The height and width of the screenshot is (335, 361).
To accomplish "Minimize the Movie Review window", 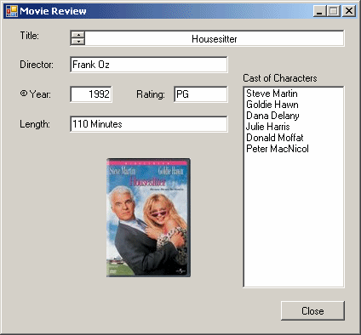I will pyautogui.click(x=320, y=11).
